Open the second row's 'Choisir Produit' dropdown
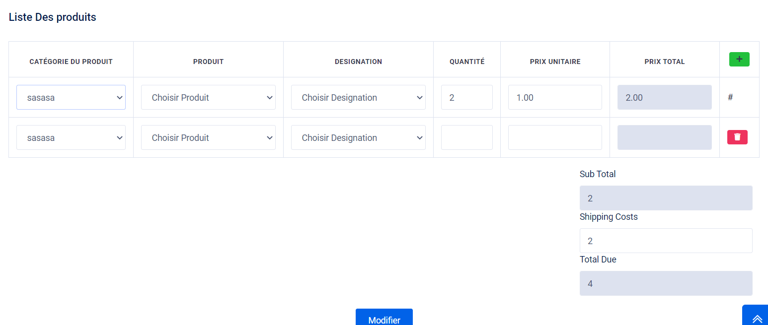Screen dimensions: 768x325 [x=208, y=137]
